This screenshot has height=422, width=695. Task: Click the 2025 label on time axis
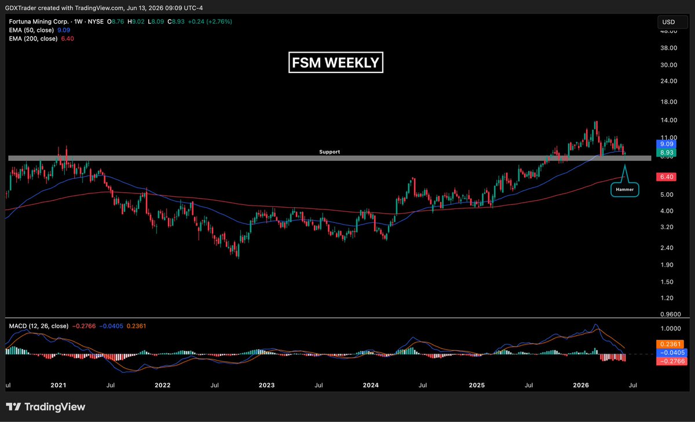click(x=477, y=384)
